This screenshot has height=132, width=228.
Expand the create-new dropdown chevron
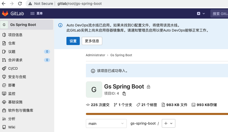tap(204, 13)
